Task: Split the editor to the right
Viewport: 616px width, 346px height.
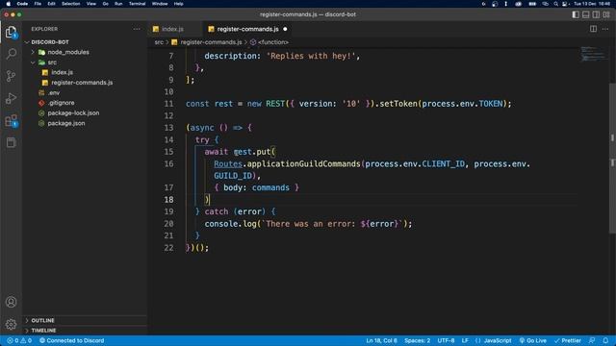Action: pyautogui.click(x=593, y=29)
